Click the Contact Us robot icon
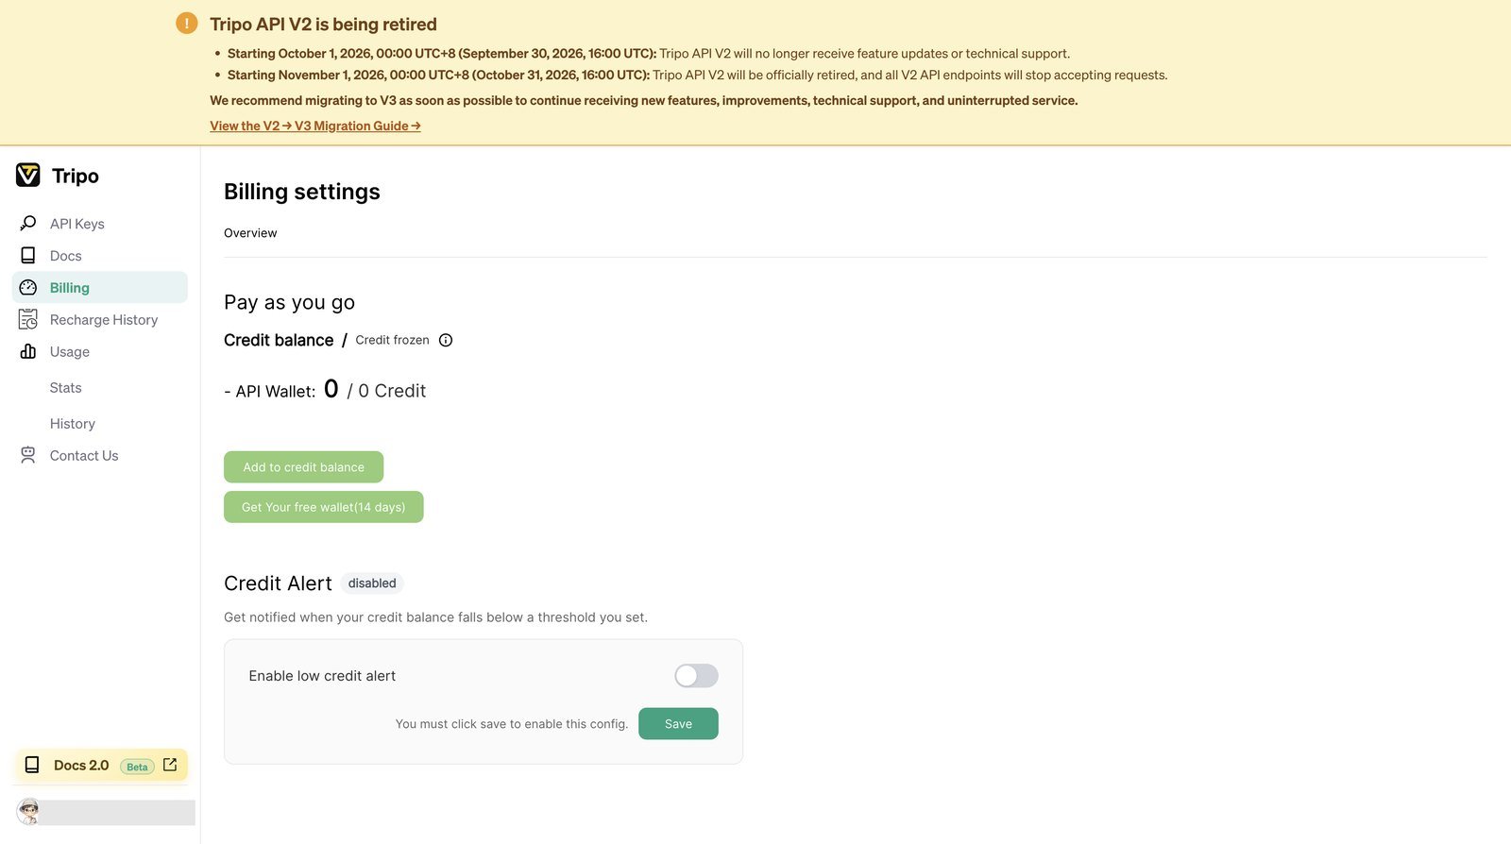This screenshot has width=1511, height=844. (x=28, y=455)
